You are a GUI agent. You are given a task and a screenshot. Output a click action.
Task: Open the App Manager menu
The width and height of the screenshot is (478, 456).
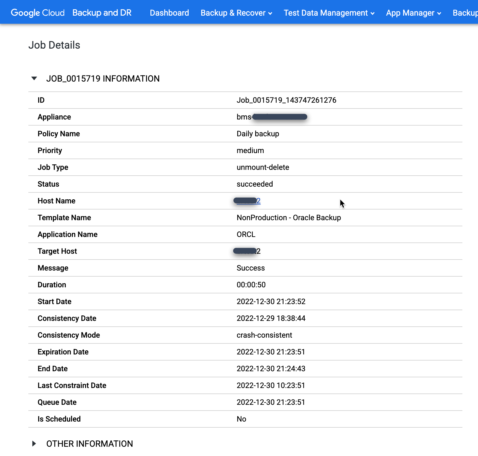[x=410, y=13]
